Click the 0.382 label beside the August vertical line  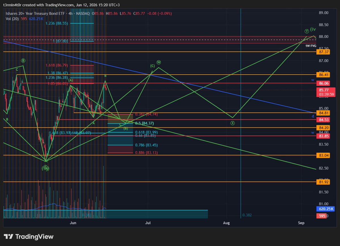[247, 215]
